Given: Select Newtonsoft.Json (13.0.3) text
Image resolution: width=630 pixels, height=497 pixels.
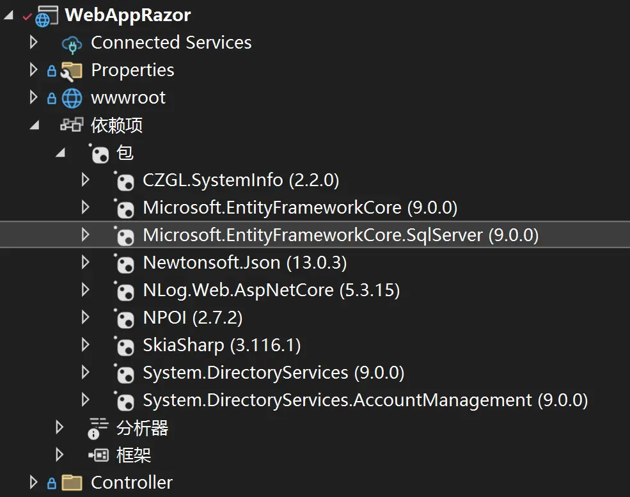Looking at the screenshot, I should [x=245, y=263].
